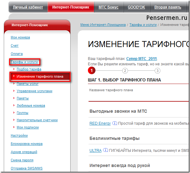Screen dimensions: 190x173
Task: Click the Смена пароля link
Action: coord(22,160)
